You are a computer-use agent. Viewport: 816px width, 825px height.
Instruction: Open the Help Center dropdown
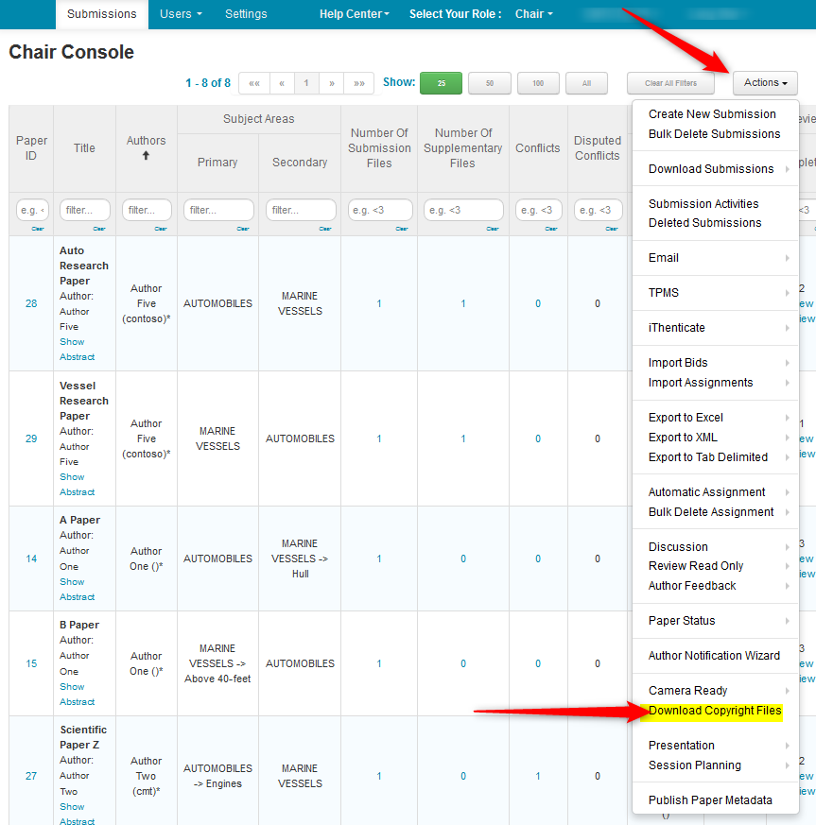coord(355,14)
